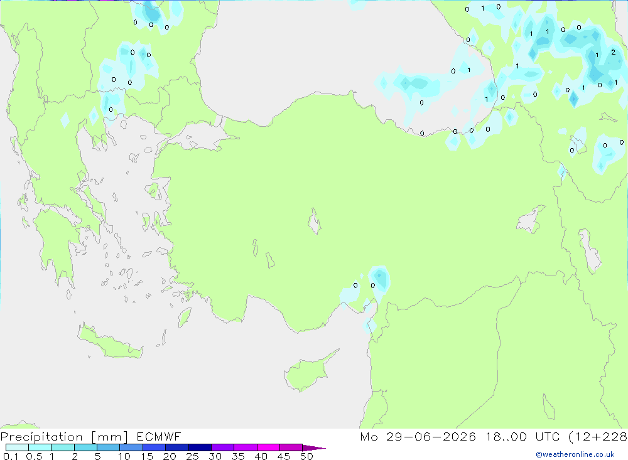Pick the 0.5–1 mm legend swatch
The width and height of the screenshot is (628, 460).
[x=40, y=447]
